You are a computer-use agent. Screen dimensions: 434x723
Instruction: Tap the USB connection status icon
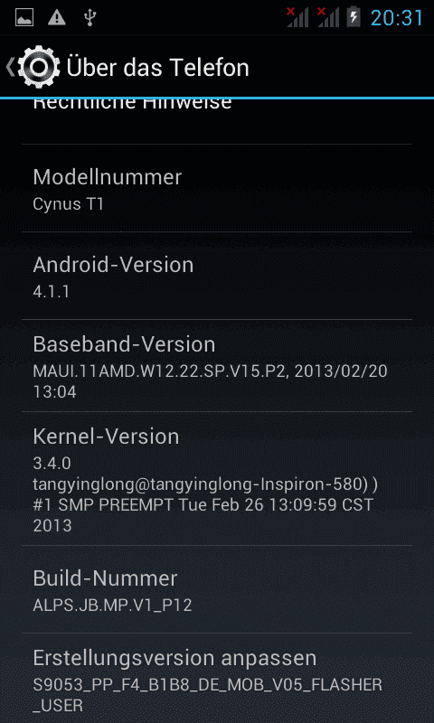pyautogui.click(x=90, y=17)
